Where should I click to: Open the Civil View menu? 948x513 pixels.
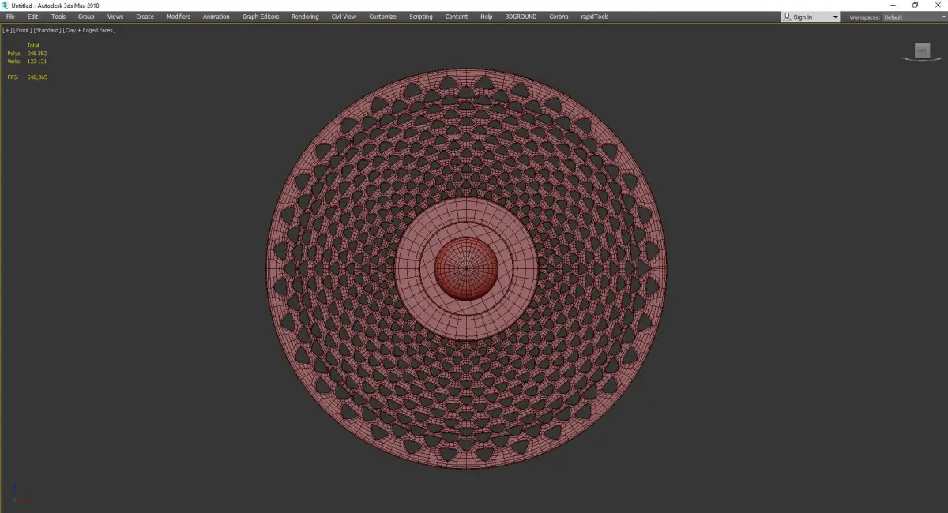pos(344,17)
